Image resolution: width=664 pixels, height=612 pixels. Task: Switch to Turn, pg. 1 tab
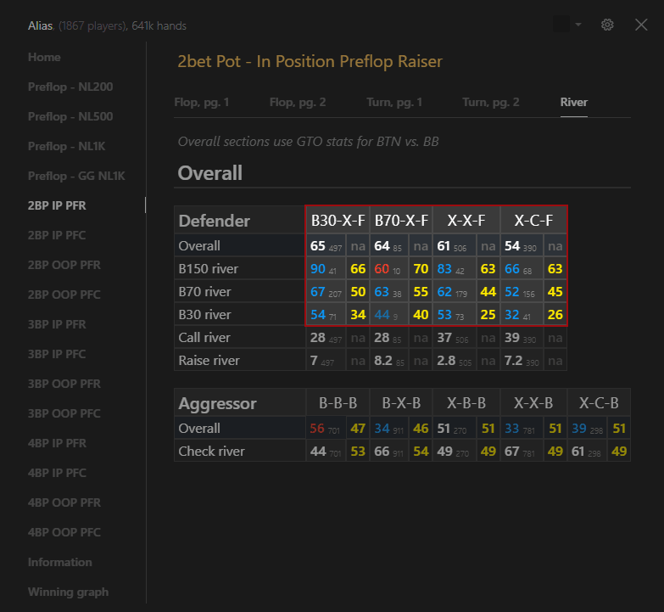tap(394, 102)
